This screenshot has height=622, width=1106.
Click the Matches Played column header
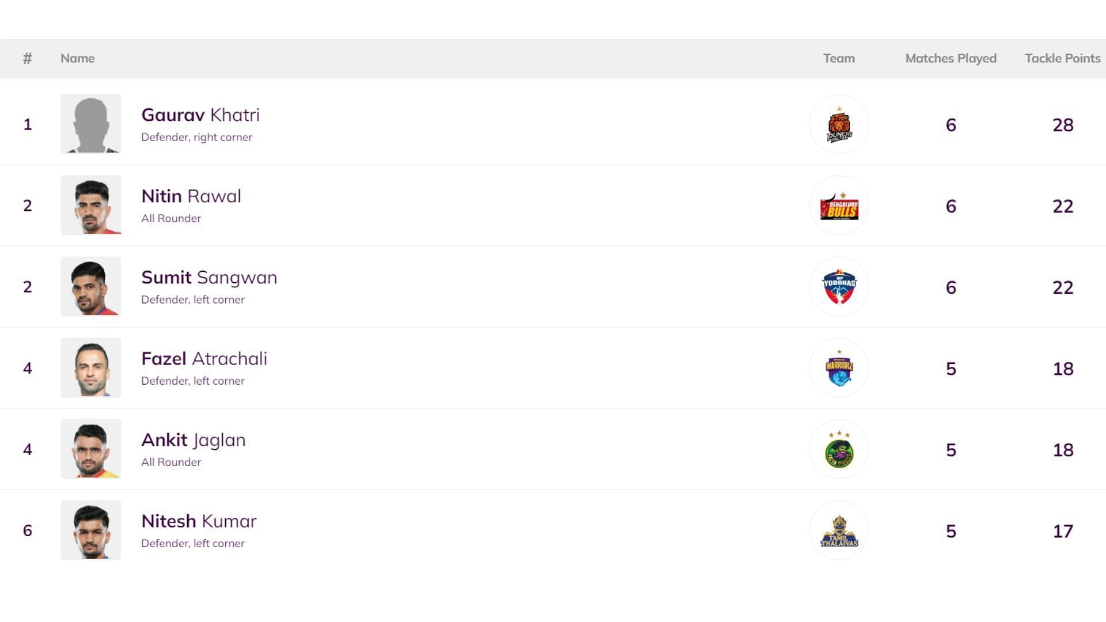950,59
